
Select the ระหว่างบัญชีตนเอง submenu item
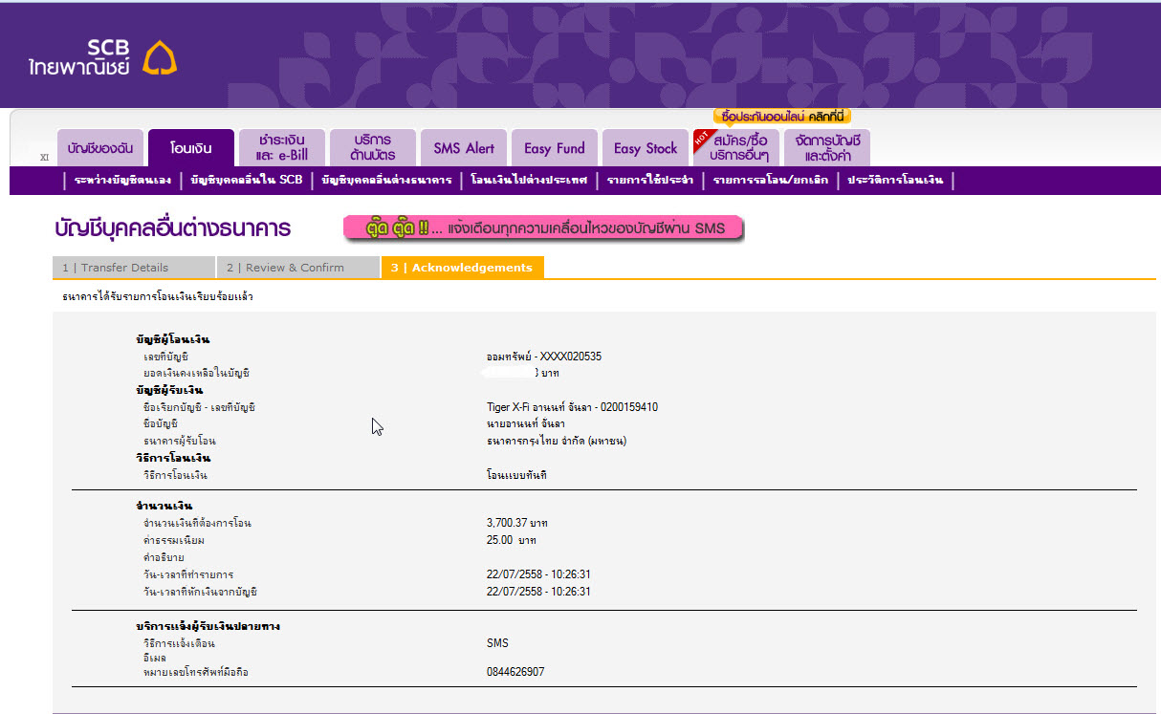121,180
